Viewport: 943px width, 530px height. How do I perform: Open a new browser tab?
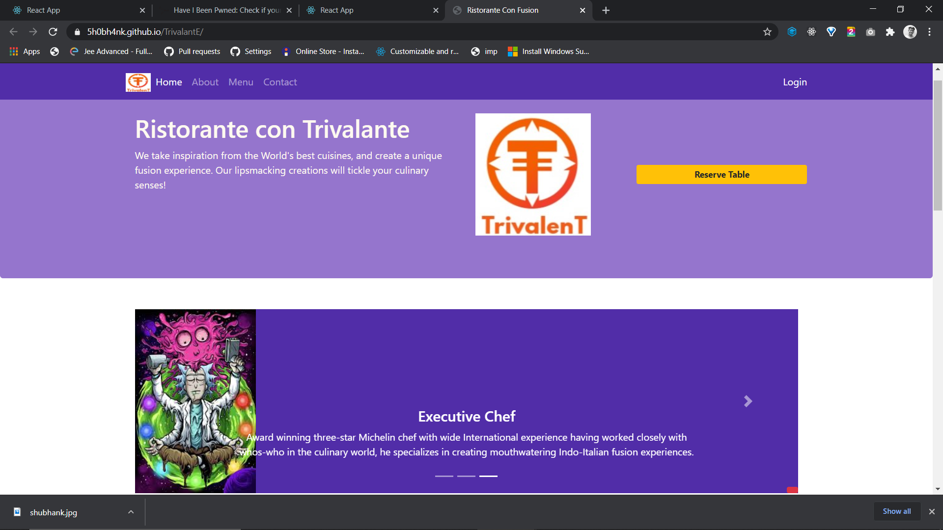click(606, 10)
